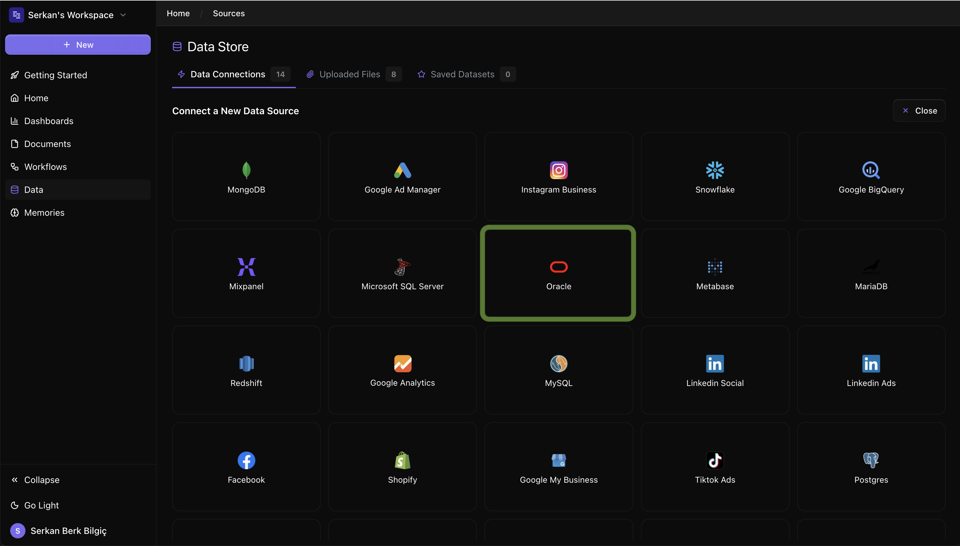Open the Saved Datasets tab
960x546 pixels.
(466, 74)
